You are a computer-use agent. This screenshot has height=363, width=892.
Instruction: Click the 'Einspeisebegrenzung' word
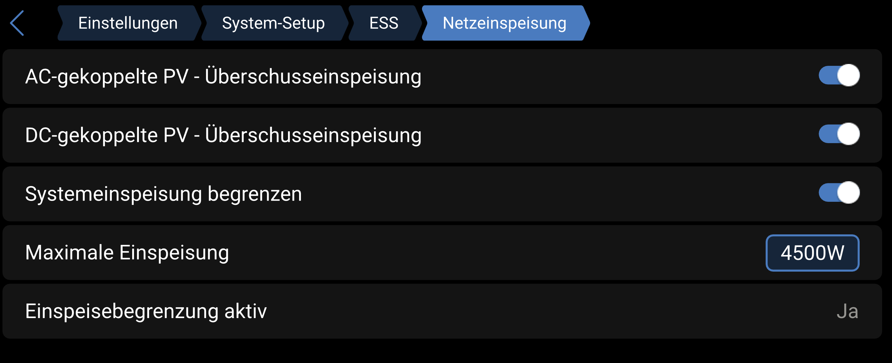point(122,312)
